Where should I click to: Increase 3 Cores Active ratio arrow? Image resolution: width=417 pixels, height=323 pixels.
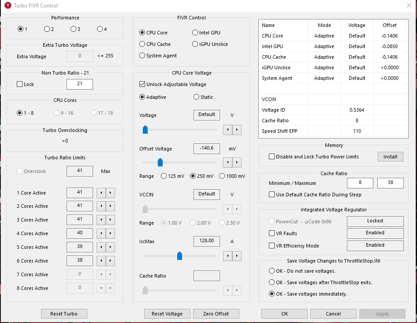(110, 220)
